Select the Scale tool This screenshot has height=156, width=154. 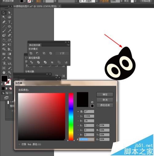point(9,40)
